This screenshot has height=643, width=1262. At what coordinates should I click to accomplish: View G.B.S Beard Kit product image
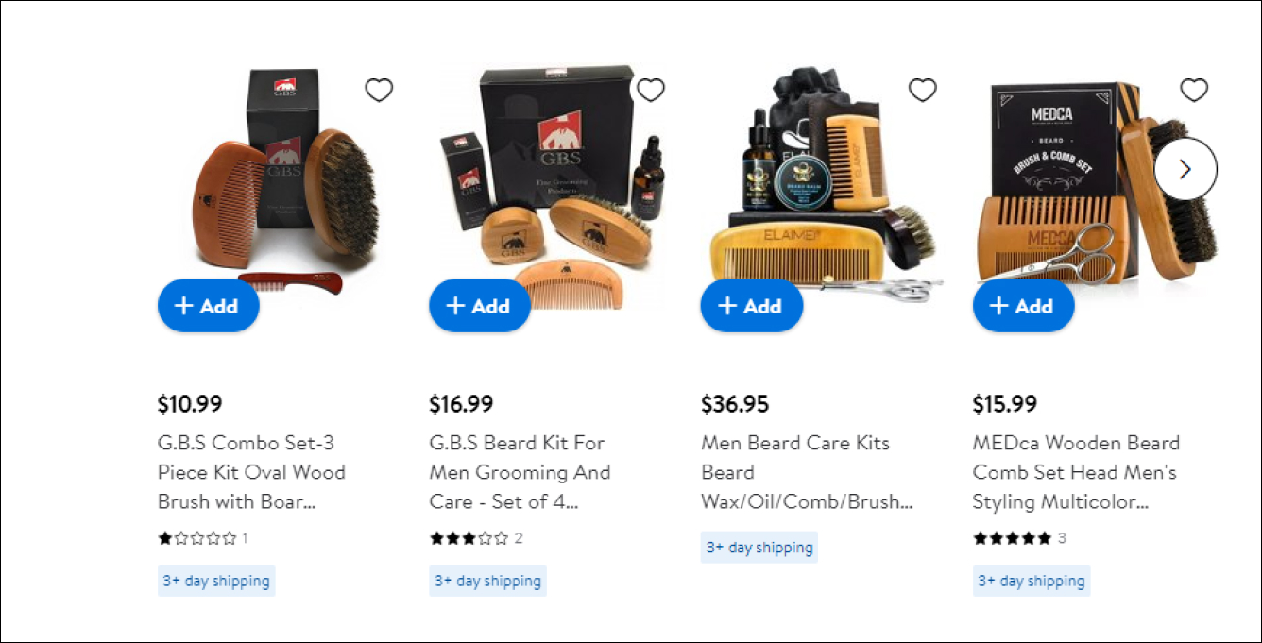click(553, 179)
